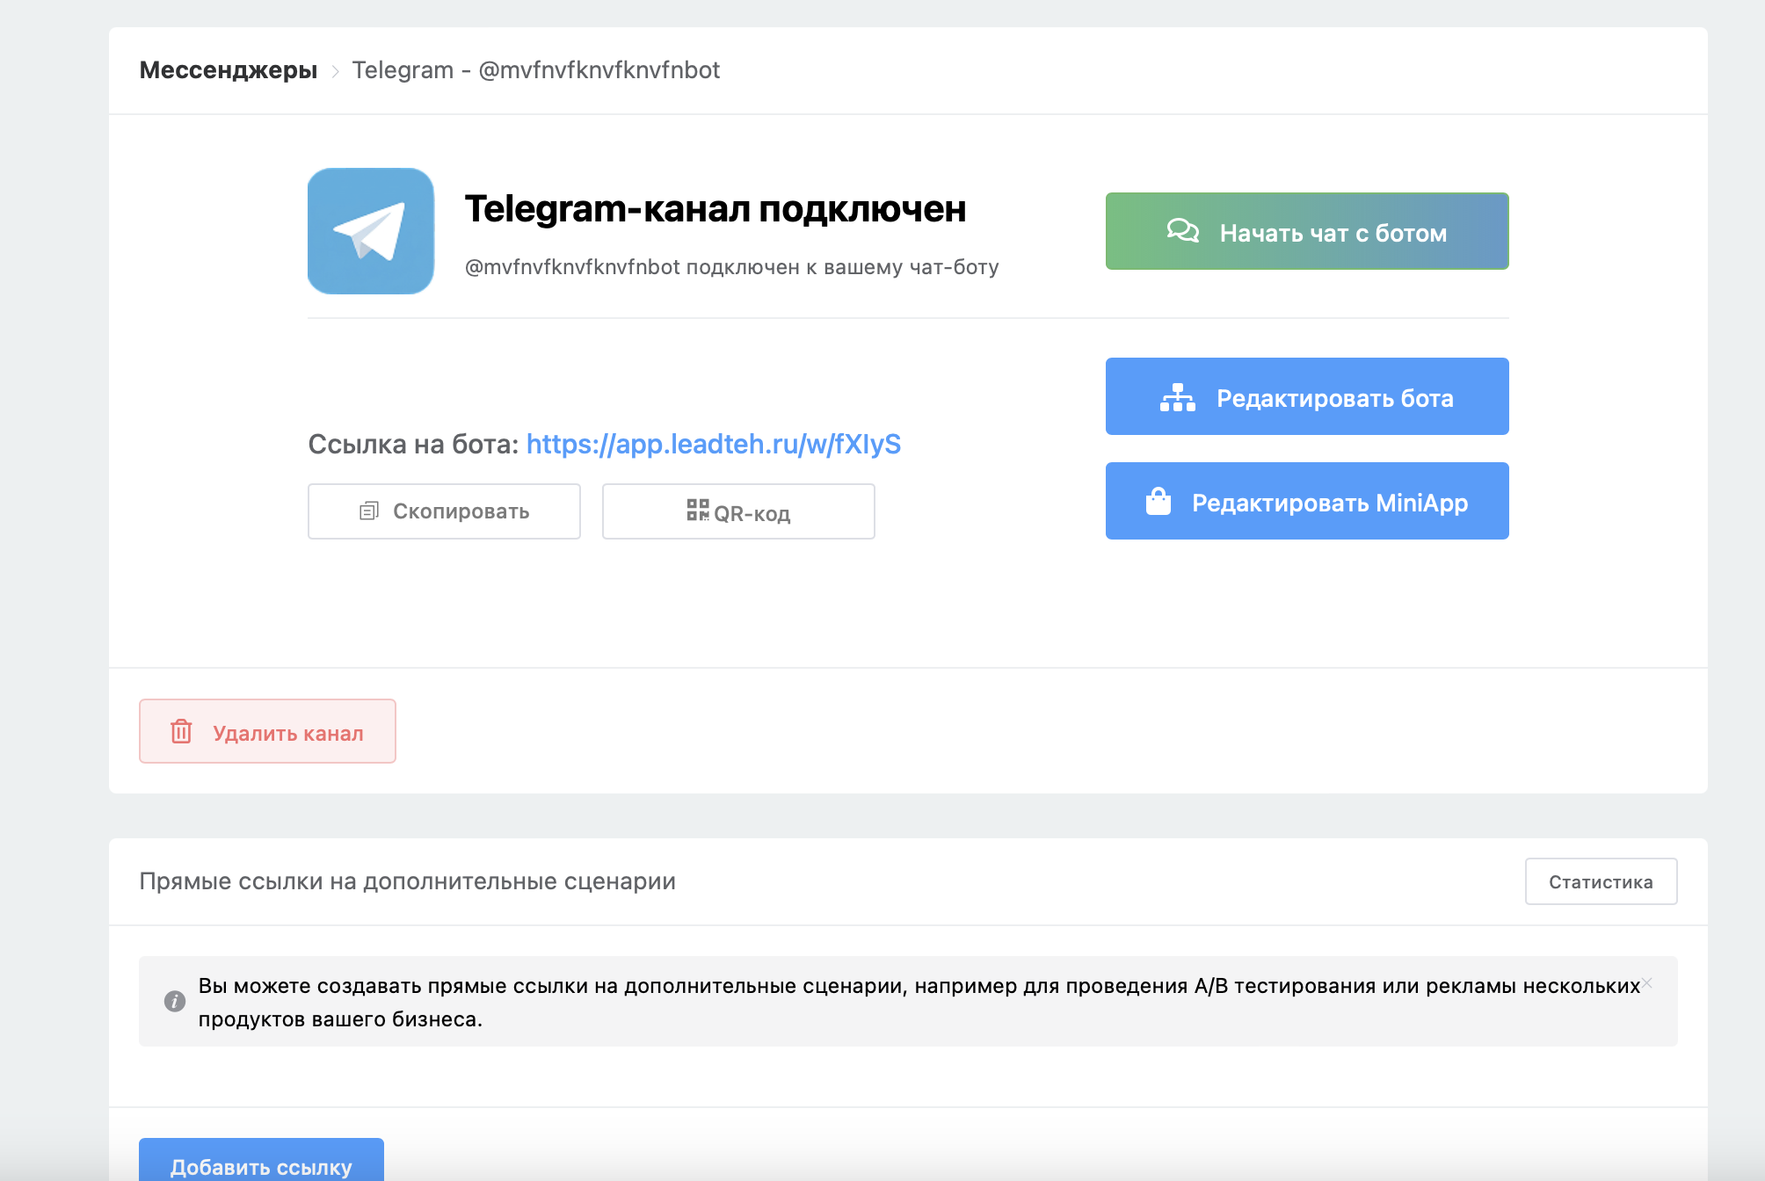Select the Telegram bot breadcrumb entry

tap(535, 70)
